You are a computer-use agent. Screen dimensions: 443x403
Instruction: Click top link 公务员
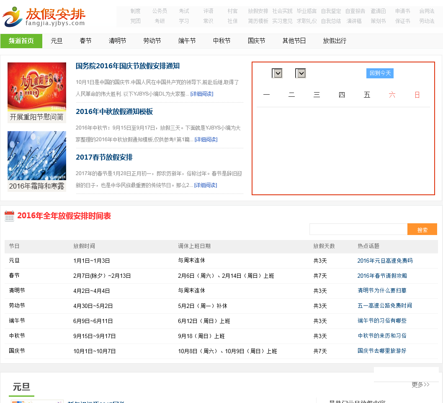click(x=160, y=11)
